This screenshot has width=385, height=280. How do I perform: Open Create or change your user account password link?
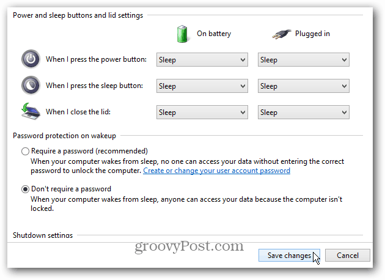[x=216, y=171]
